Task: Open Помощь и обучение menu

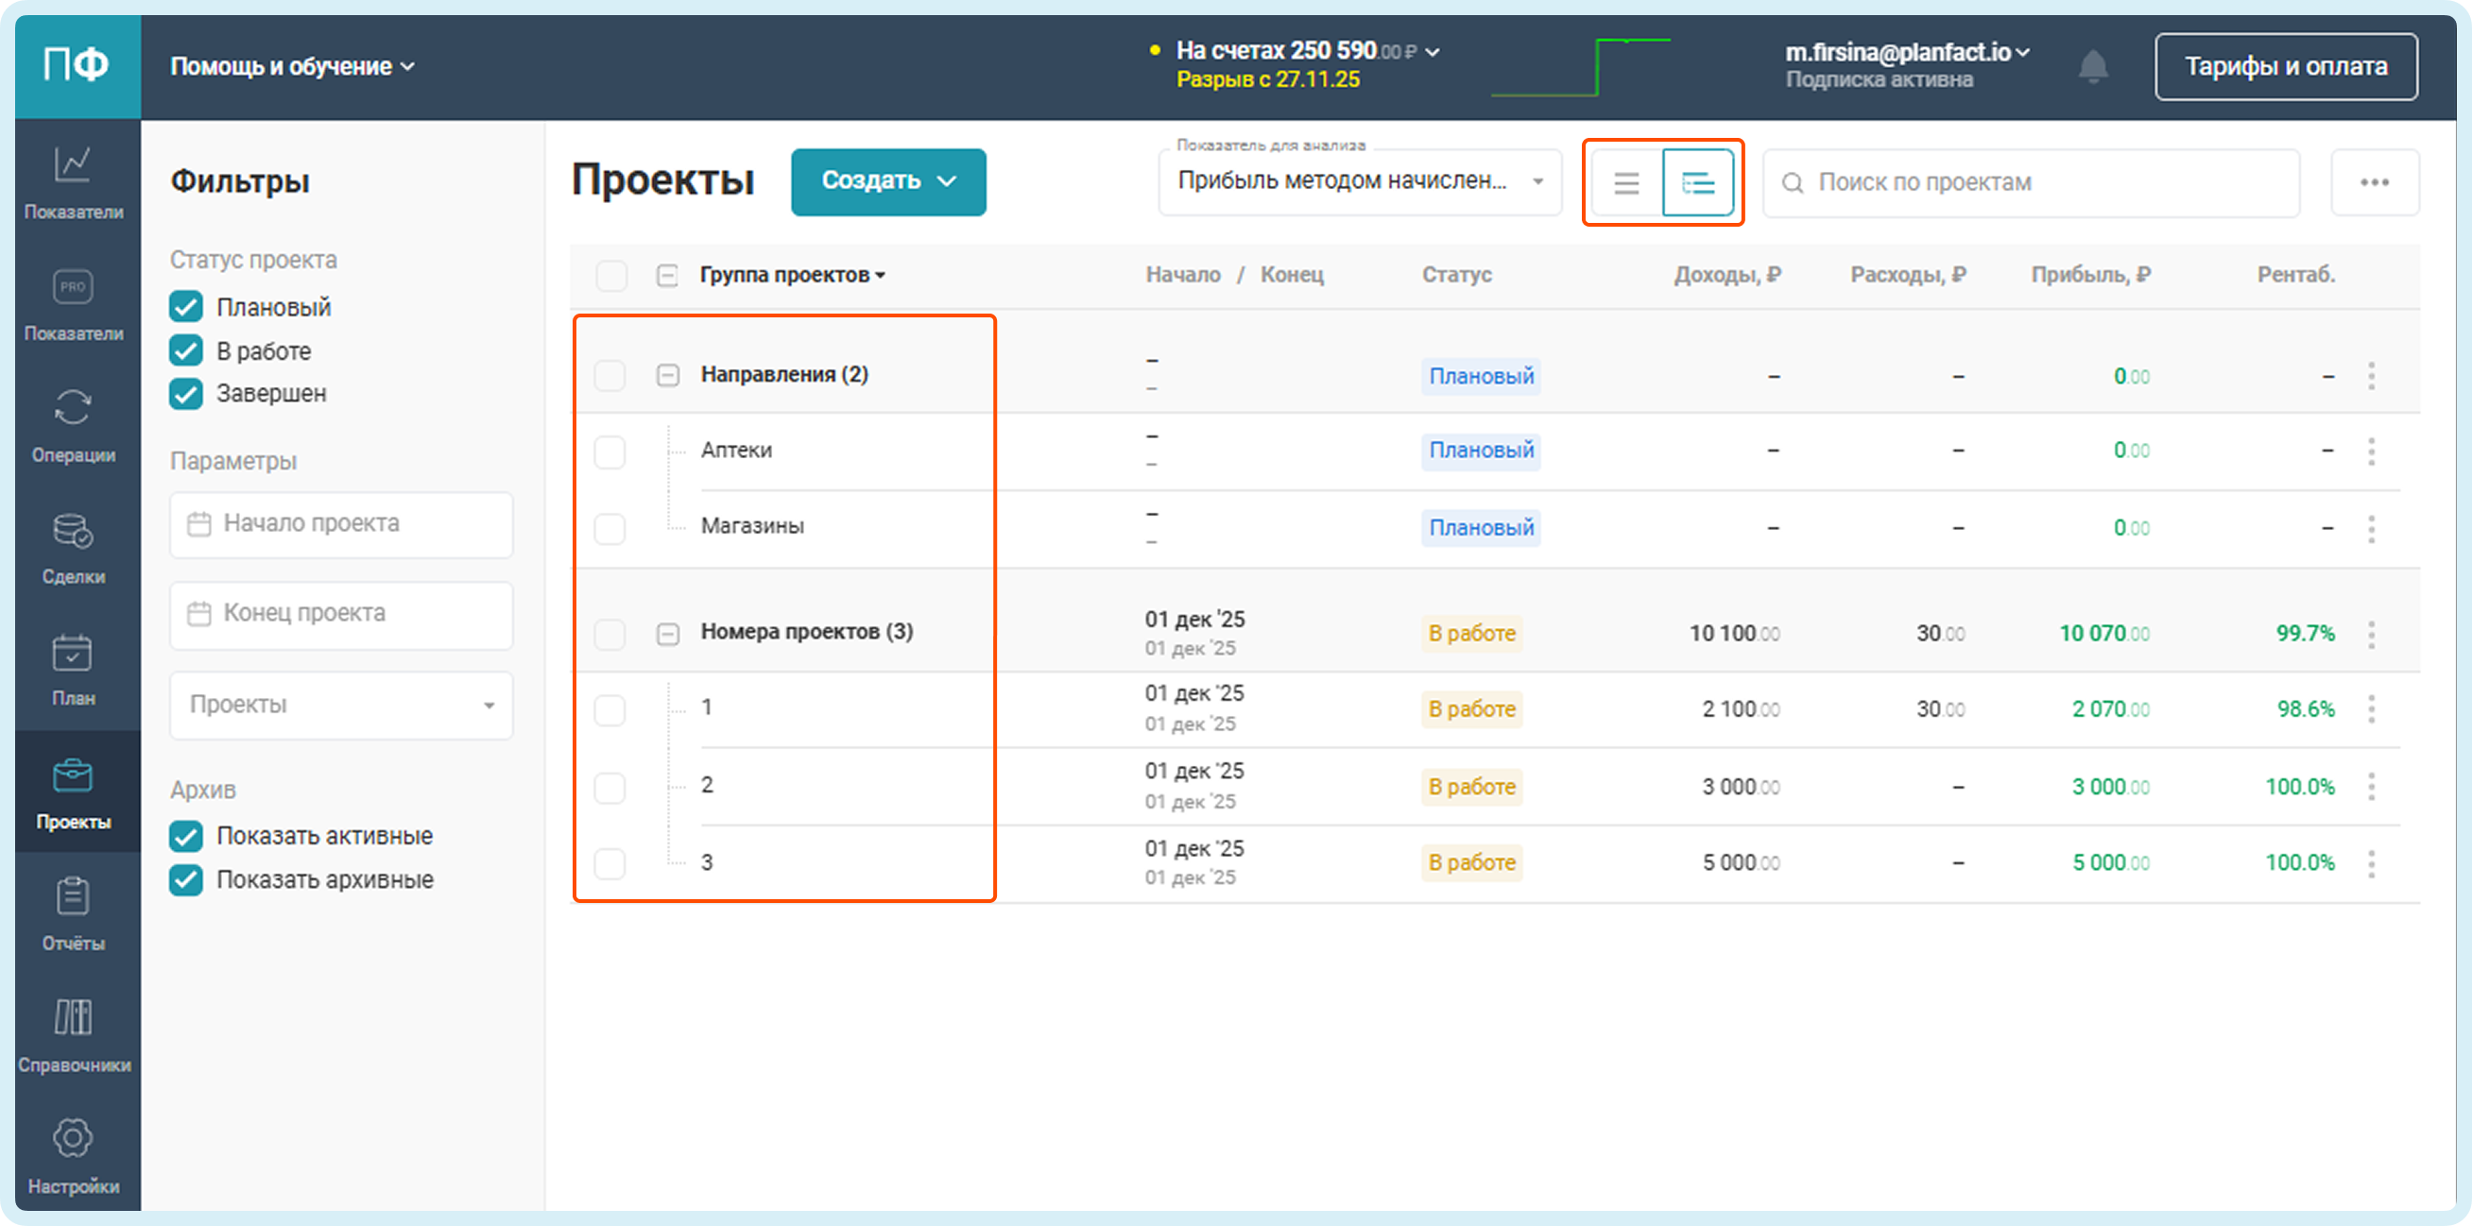Action: coord(292,66)
